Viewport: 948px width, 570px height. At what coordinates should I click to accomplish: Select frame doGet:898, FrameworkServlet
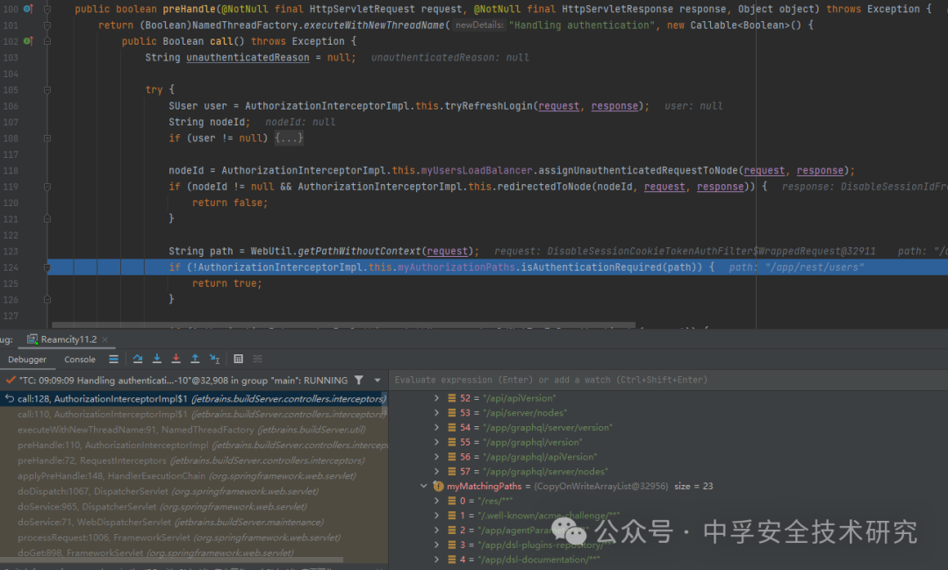point(193,552)
